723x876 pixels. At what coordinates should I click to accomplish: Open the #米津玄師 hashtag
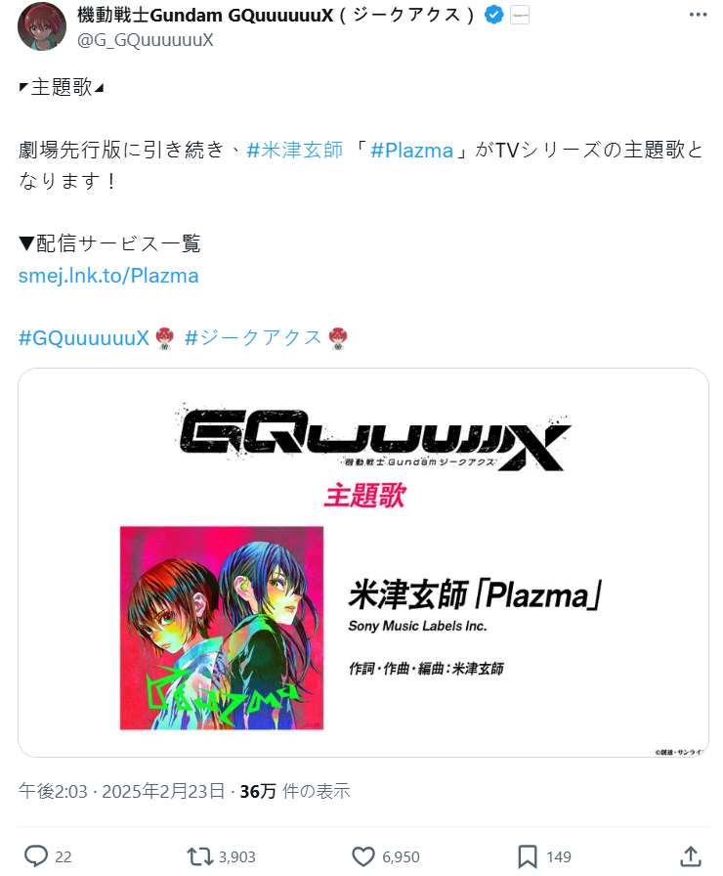click(x=295, y=151)
